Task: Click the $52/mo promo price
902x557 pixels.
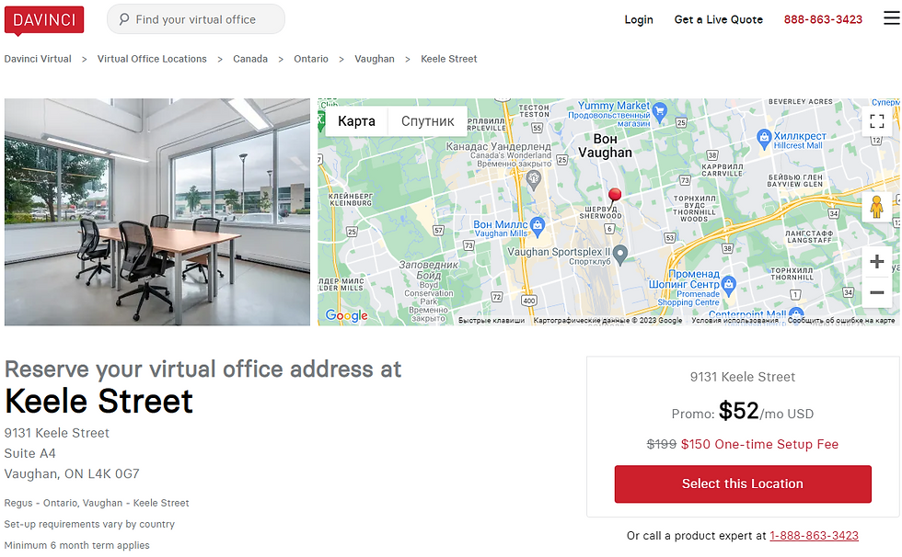Action: point(742,412)
